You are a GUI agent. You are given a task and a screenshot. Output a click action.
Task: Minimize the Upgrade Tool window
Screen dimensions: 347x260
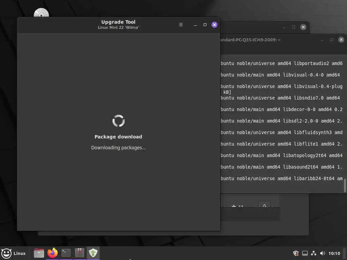tap(196, 25)
